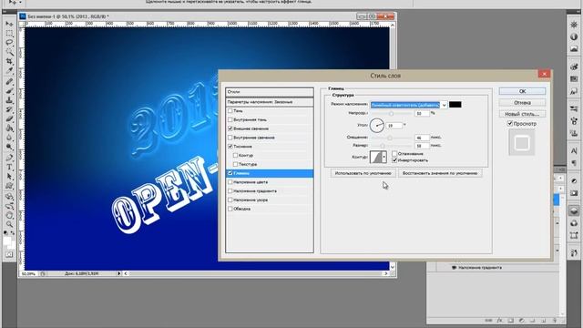Select the Healing Brush tool

pos(9,81)
